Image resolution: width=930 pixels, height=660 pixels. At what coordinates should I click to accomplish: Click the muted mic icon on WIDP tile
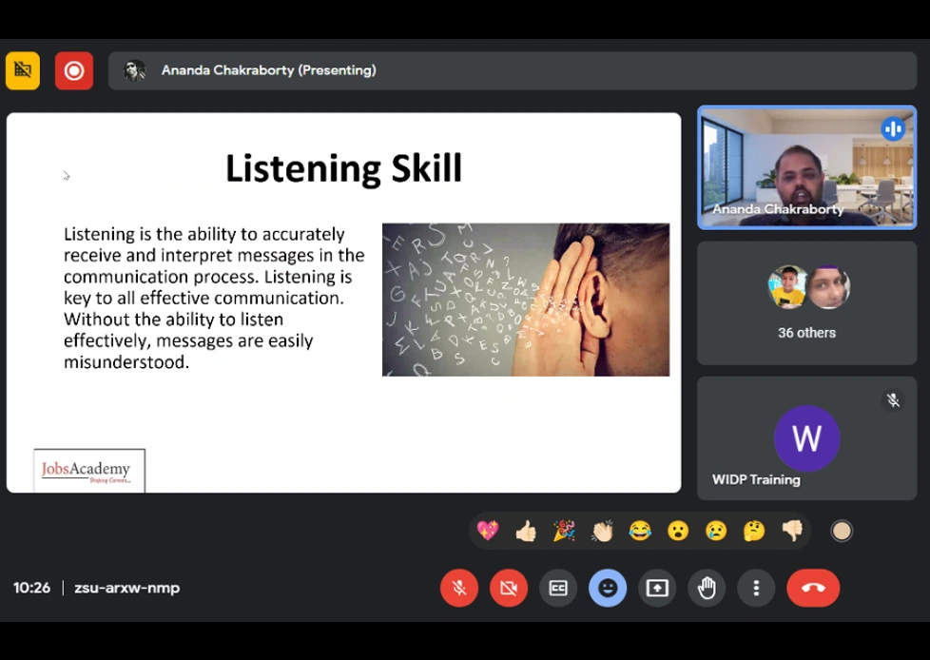tap(893, 400)
